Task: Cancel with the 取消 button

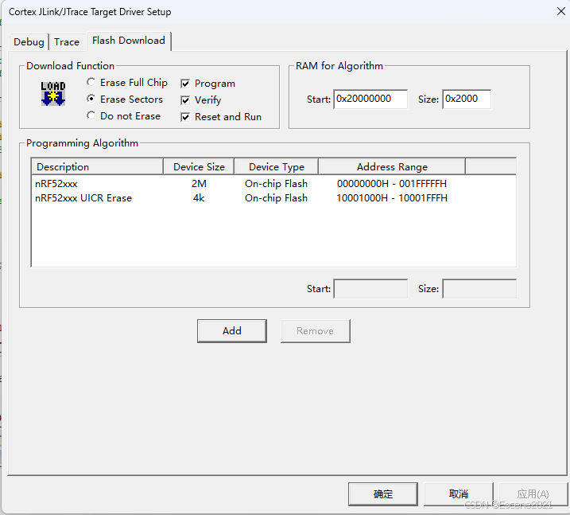Action: point(459,494)
